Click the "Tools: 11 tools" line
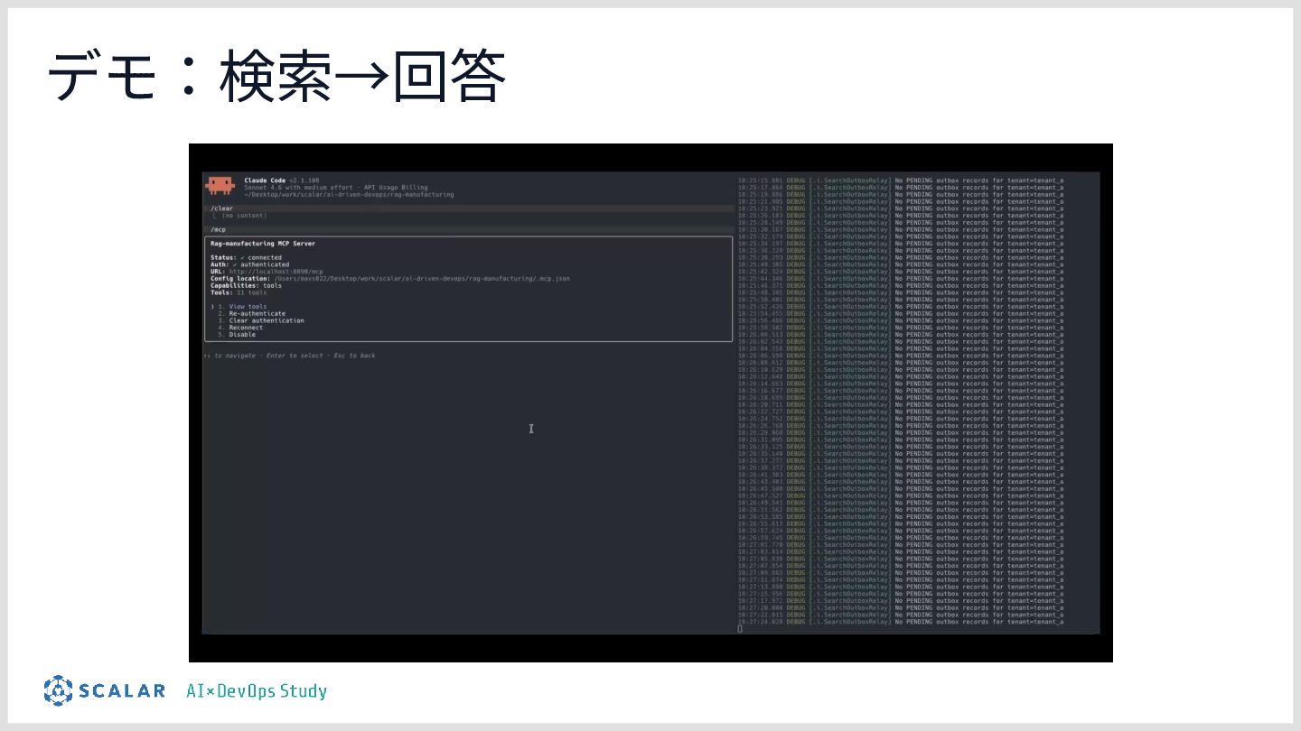Image resolution: width=1301 pixels, height=731 pixels. 239,292
